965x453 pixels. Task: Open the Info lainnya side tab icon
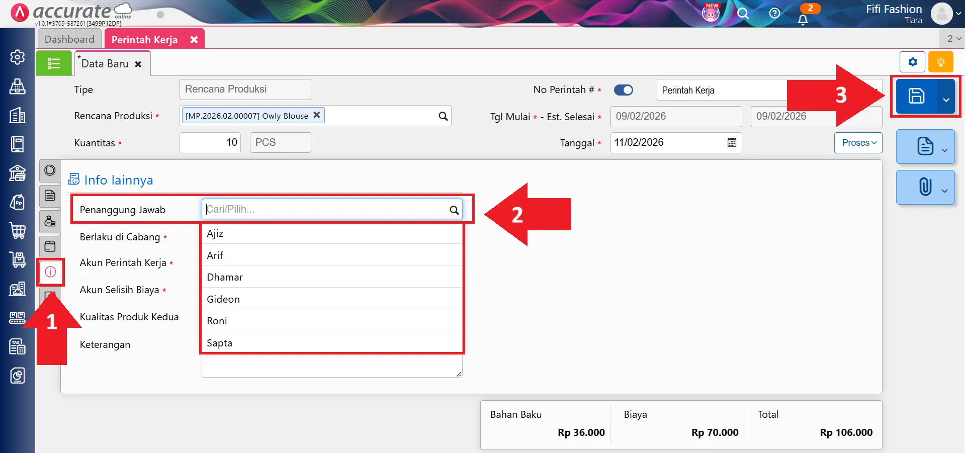[x=50, y=272]
